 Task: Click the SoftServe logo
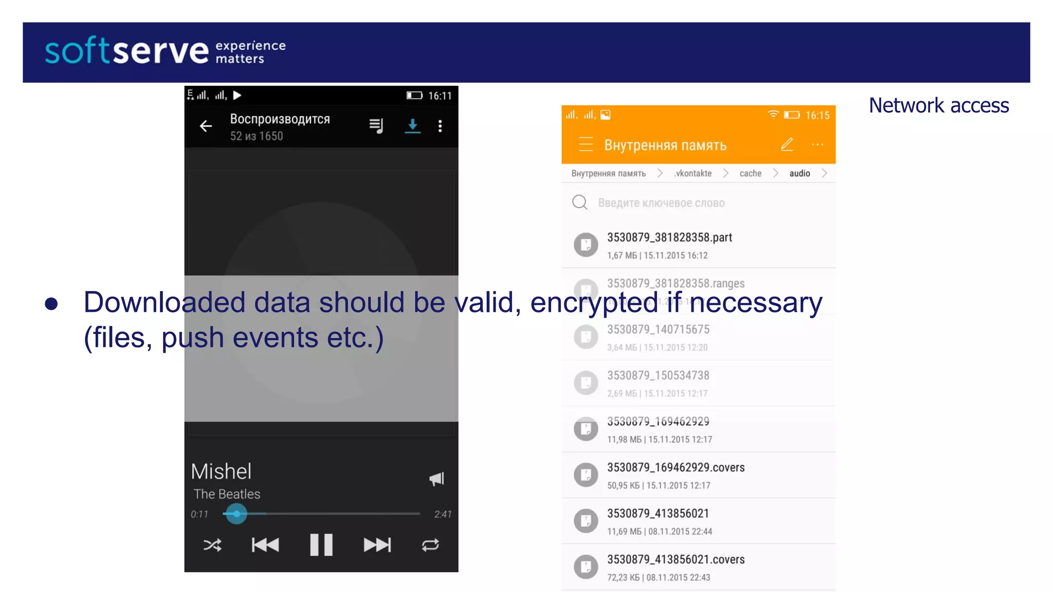tap(165, 51)
